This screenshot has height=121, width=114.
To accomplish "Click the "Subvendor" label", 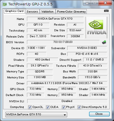I will tap(58, 48).
